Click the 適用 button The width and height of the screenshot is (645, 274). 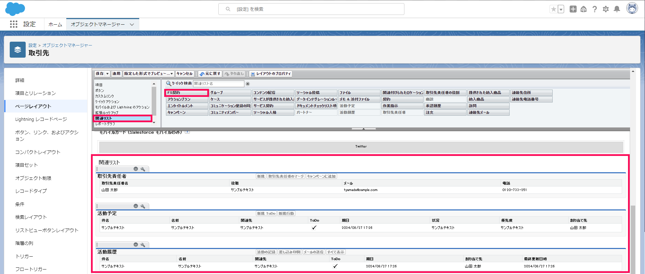pos(116,74)
